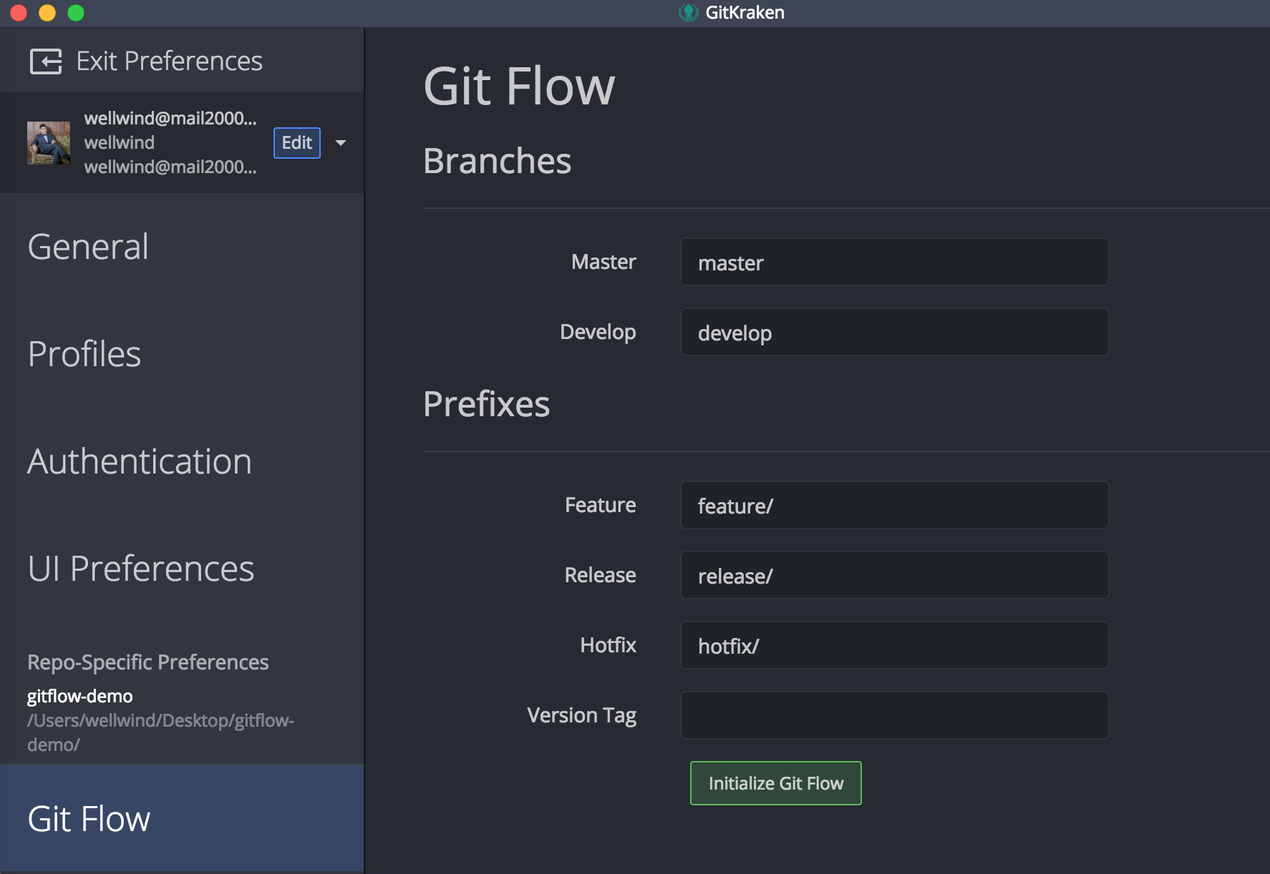This screenshot has width=1270, height=874.
Task: Click the Master branch name field
Action: pos(894,262)
